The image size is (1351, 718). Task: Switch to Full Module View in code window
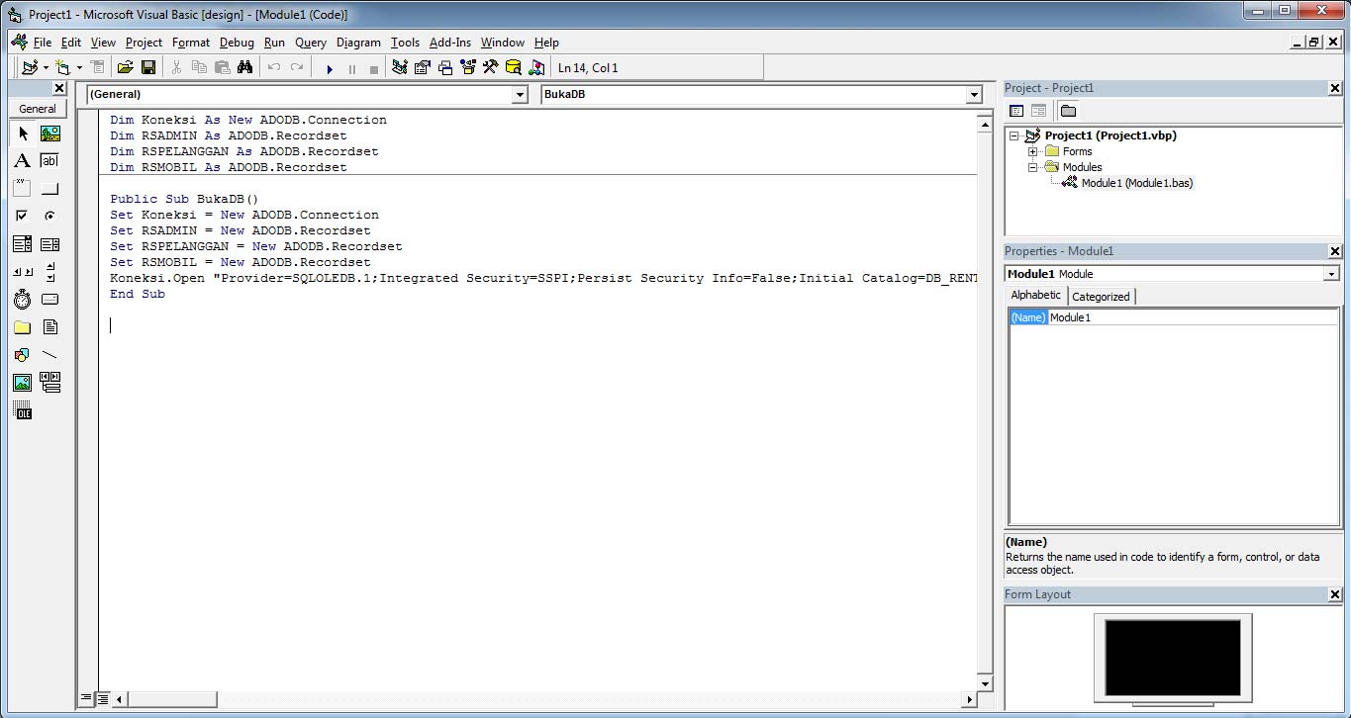(102, 699)
